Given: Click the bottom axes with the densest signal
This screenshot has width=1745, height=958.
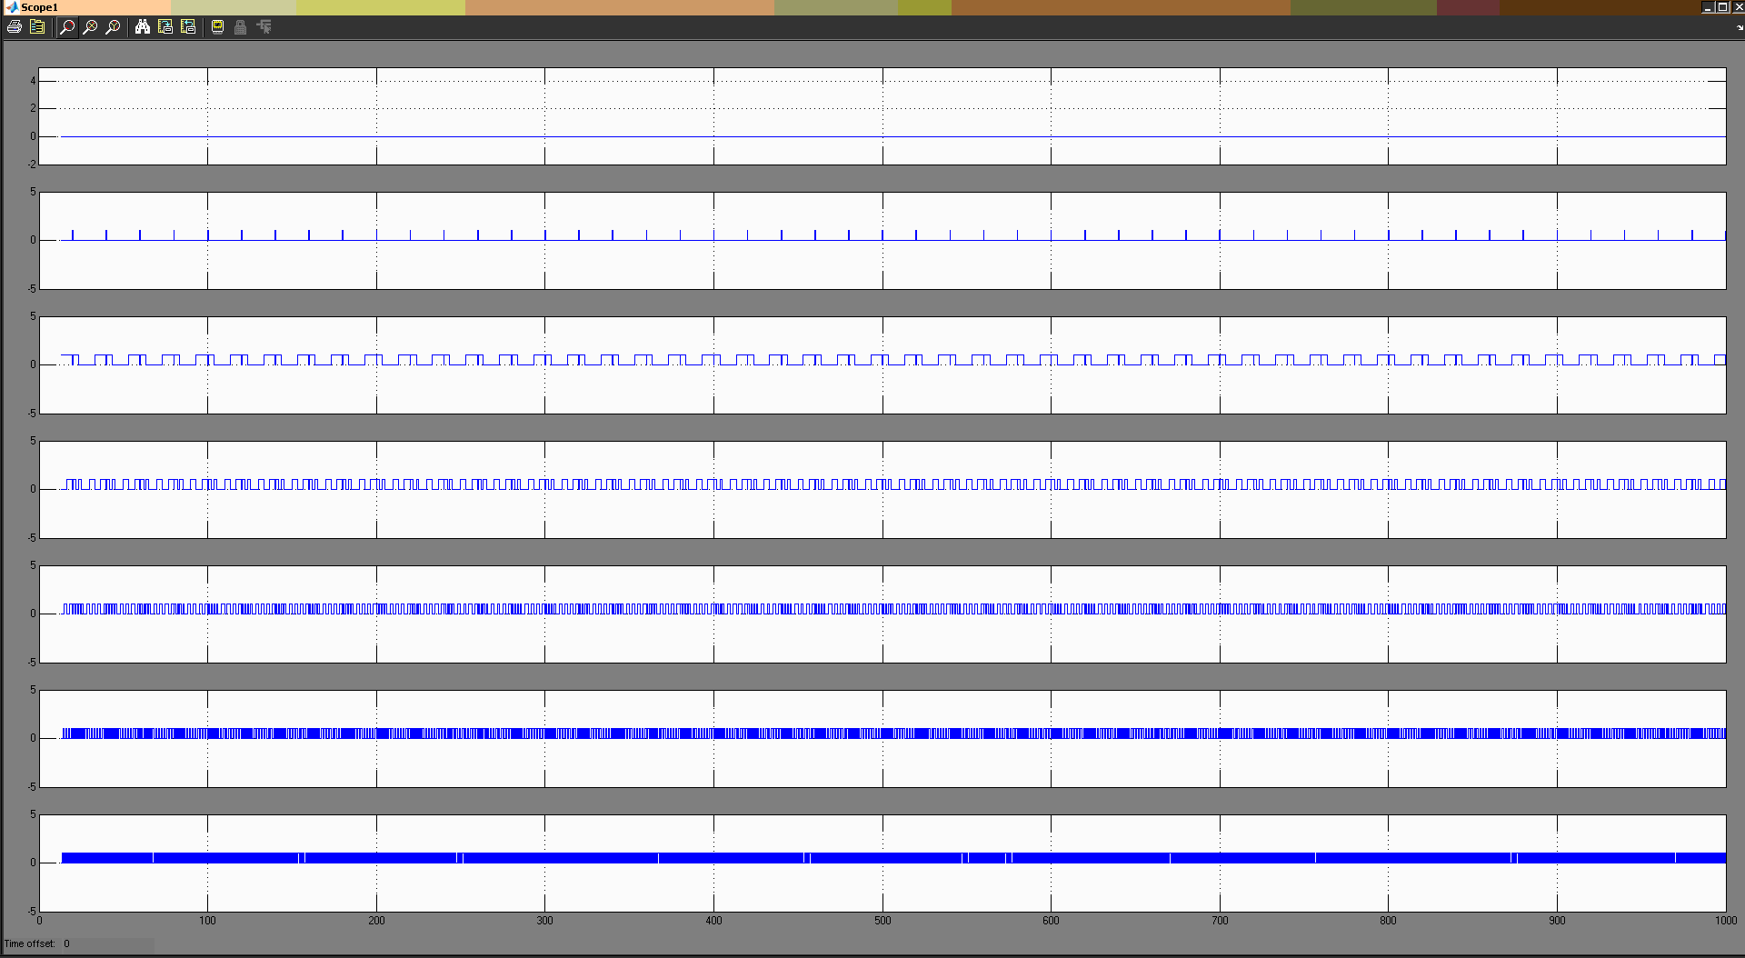Looking at the screenshot, I should pos(882,863).
